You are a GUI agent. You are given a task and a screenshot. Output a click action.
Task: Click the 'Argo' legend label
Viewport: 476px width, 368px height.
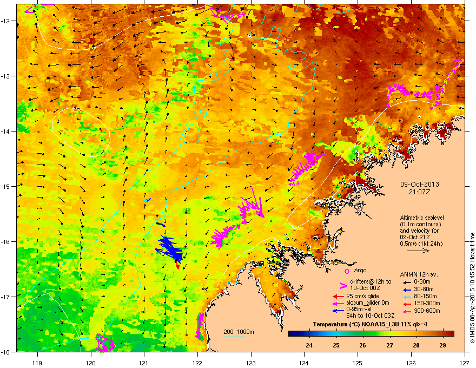pyautogui.click(x=360, y=270)
